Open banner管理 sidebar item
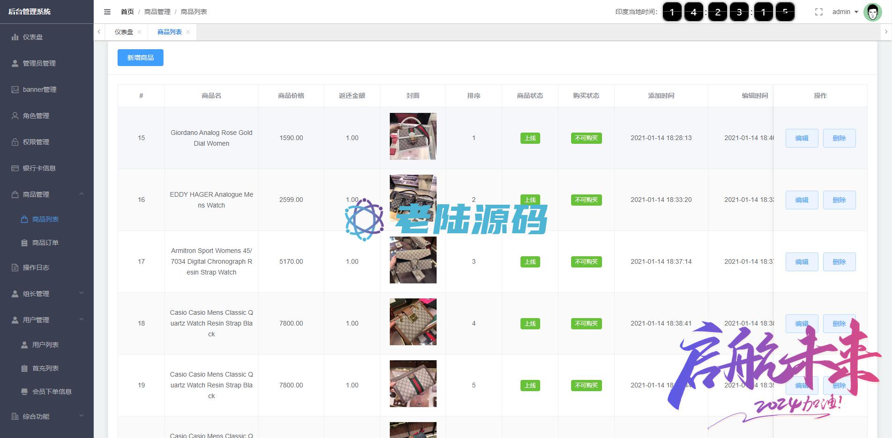 (47, 89)
